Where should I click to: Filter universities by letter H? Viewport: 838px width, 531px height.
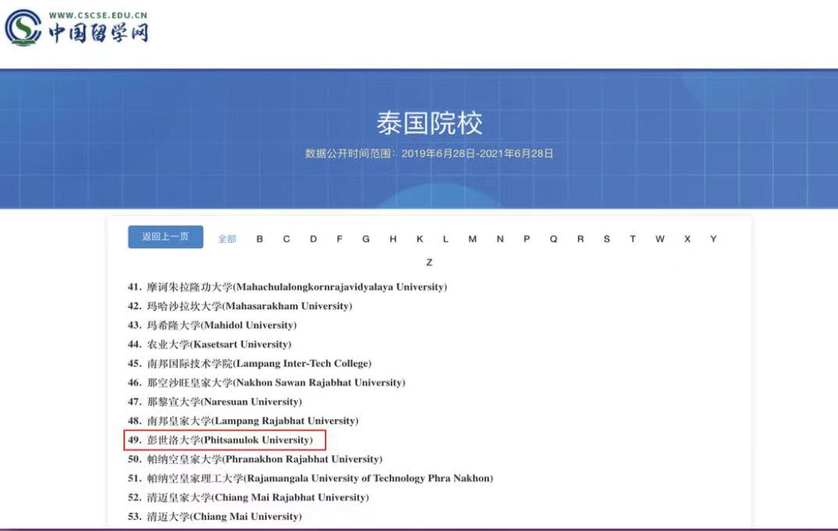pyautogui.click(x=393, y=239)
